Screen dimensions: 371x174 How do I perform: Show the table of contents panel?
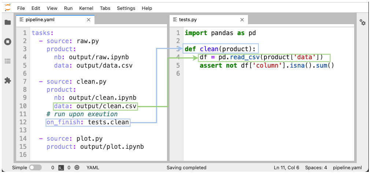coord(8,61)
